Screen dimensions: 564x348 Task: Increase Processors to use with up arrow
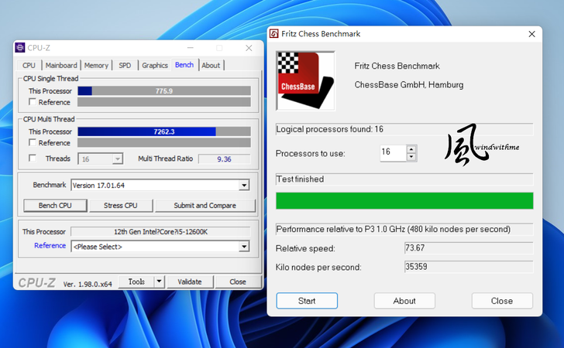(x=411, y=148)
